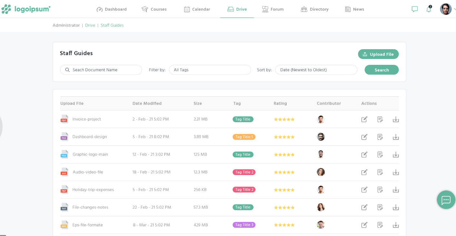The width and height of the screenshot is (456, 236).
Task: Click the PDF icon of Invoice-project
Action: click(x=64, y=119)
